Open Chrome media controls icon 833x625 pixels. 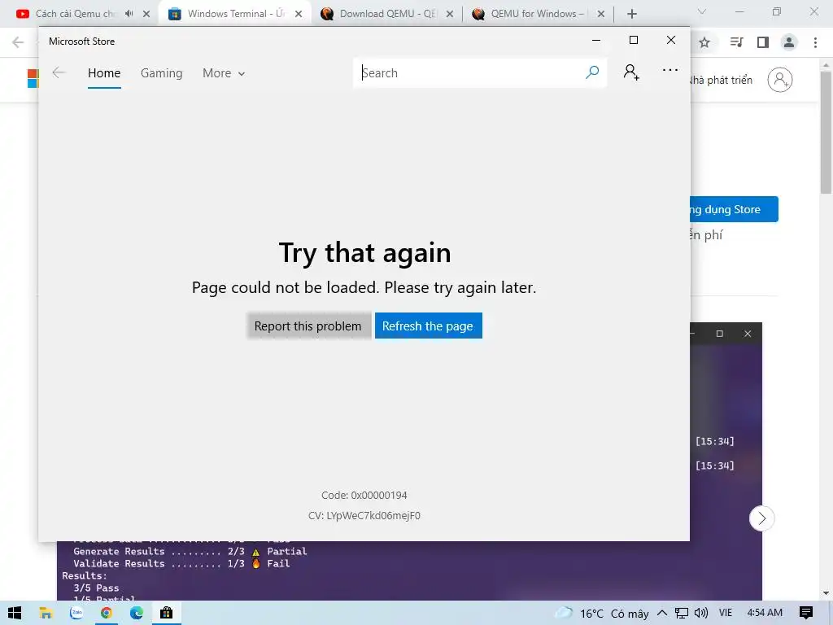tap(736, 42)
